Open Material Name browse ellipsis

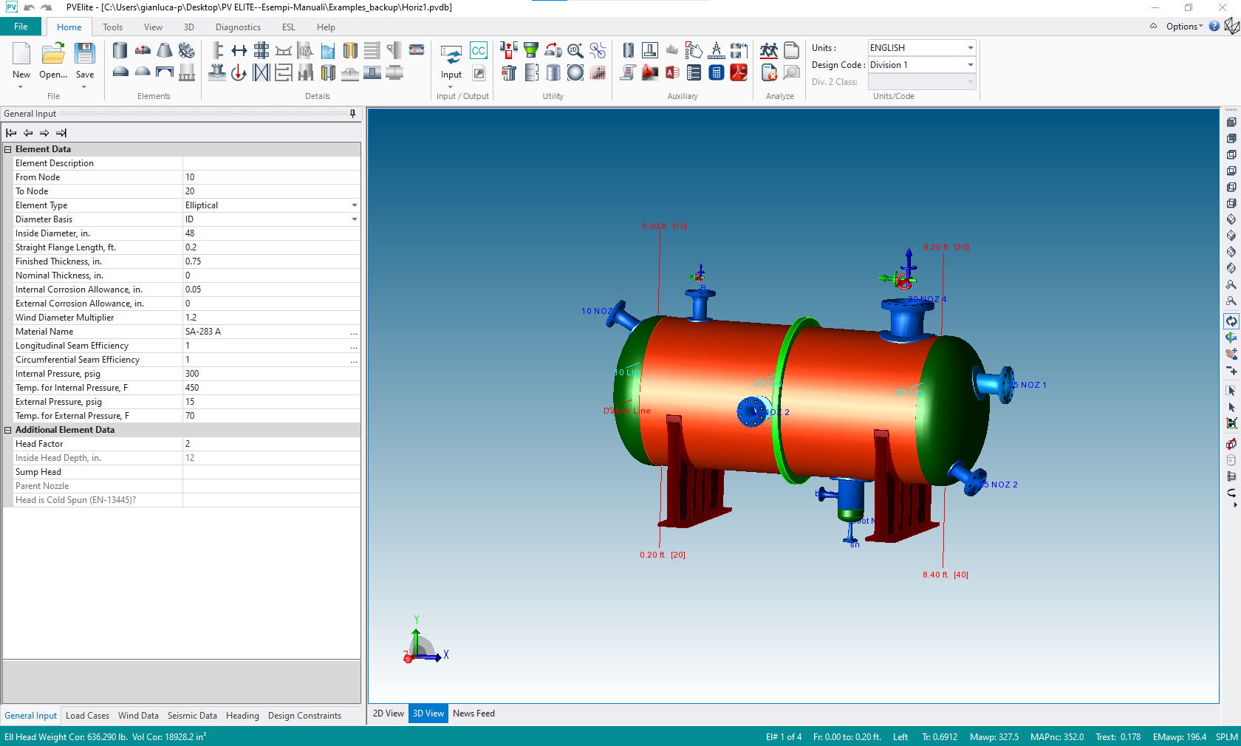coord(354,332)
